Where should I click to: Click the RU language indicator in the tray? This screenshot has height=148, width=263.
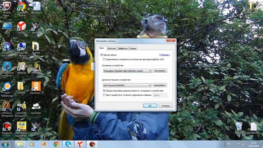click(229, 144)
